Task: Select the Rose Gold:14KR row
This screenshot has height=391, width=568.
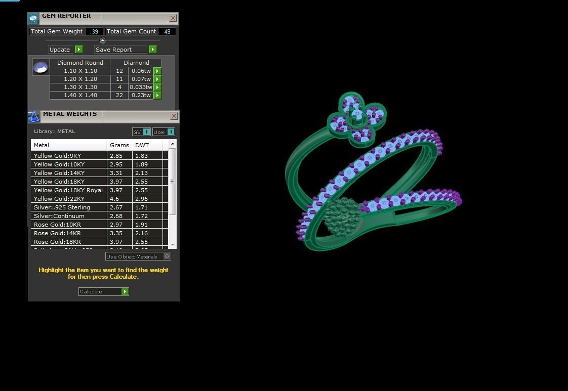Action: tap(99, 233)
